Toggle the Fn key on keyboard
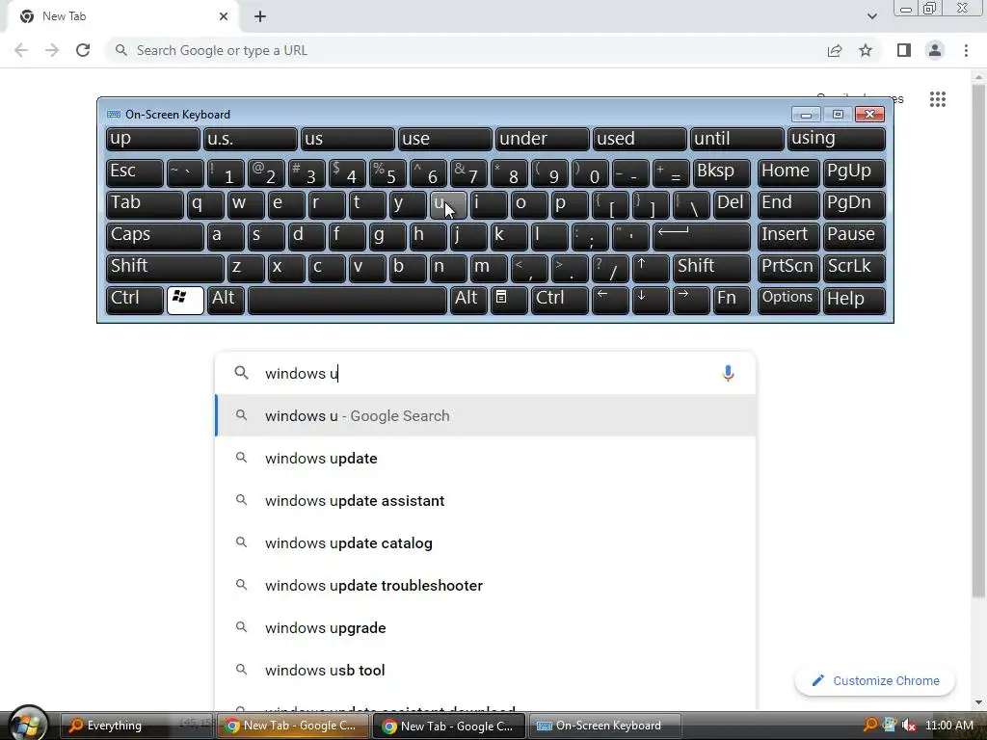987x740 pixels. [x=732, y=300]
